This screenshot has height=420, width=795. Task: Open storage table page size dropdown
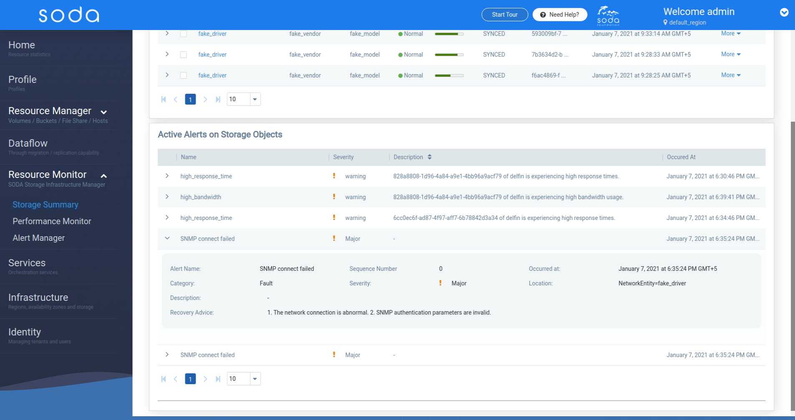(x=255, y=99)
